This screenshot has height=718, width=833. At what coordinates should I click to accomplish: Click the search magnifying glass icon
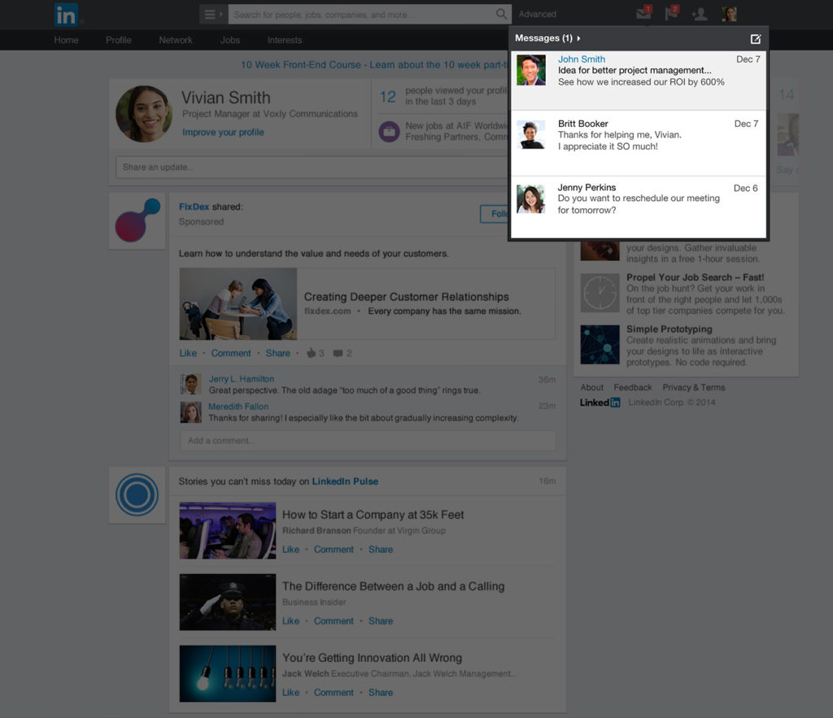(x=501, y=14)
